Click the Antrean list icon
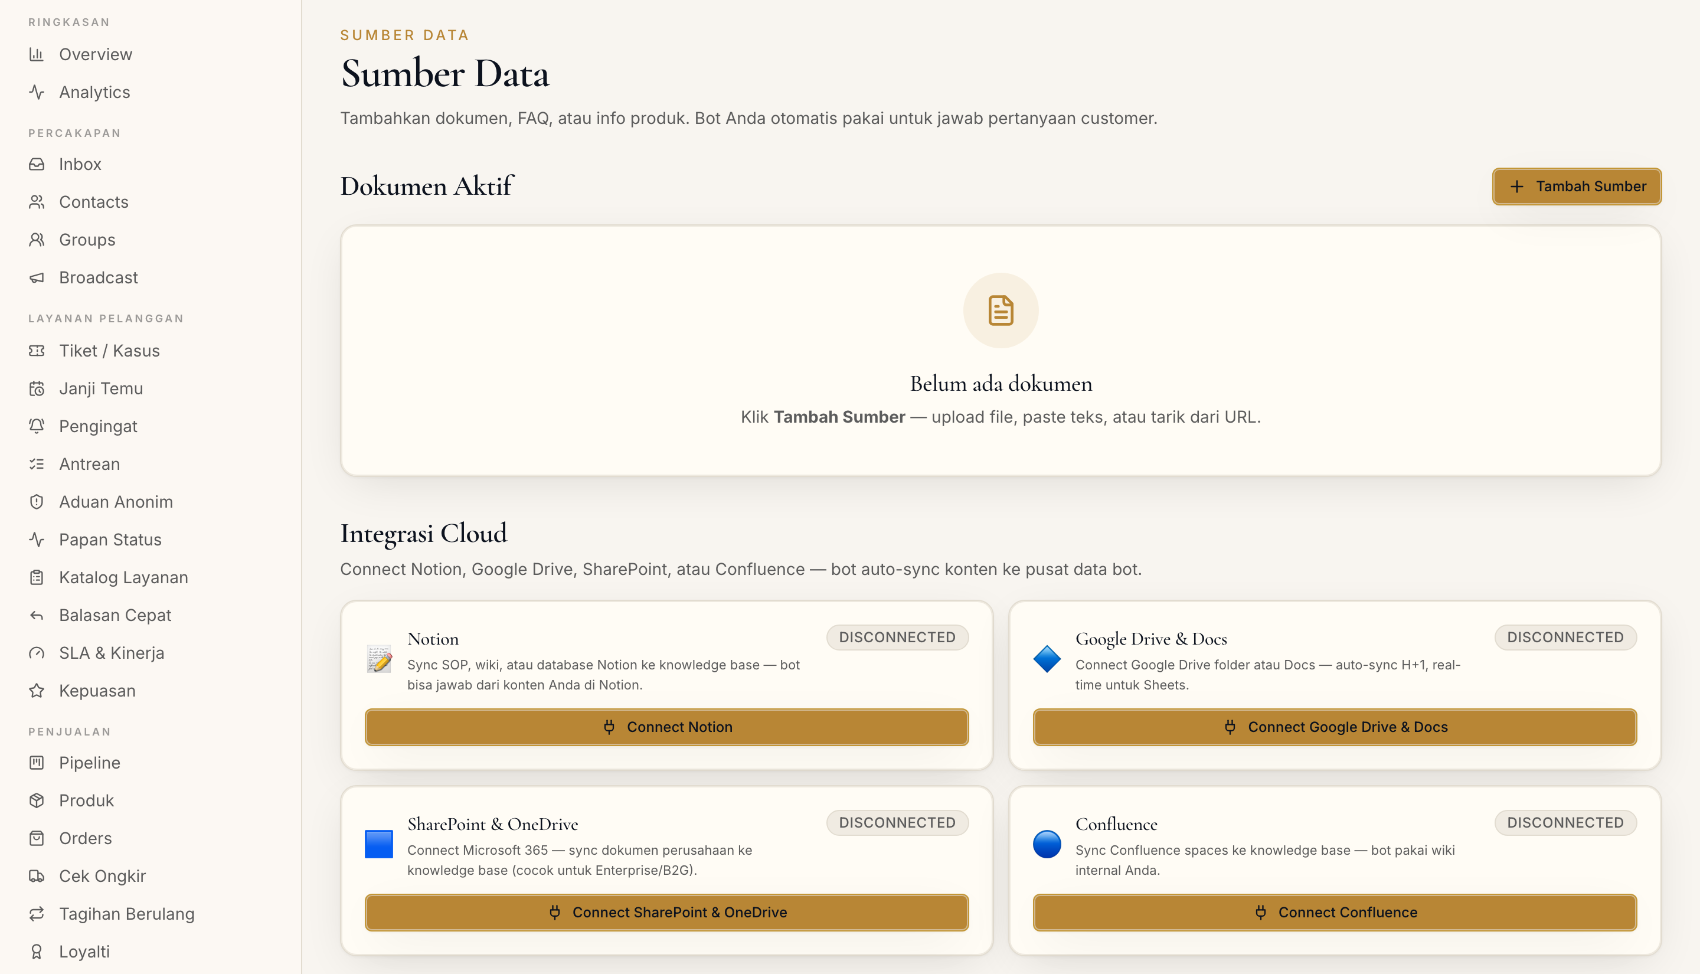Image resolution: width=1700 pixels, height=974 pixels. 37,464
